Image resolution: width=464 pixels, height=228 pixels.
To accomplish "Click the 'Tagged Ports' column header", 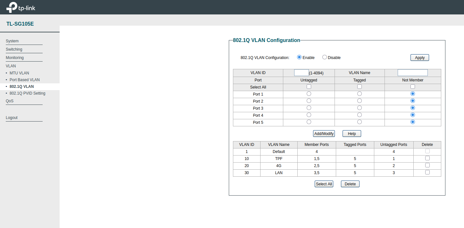I will tap(355, 145).
